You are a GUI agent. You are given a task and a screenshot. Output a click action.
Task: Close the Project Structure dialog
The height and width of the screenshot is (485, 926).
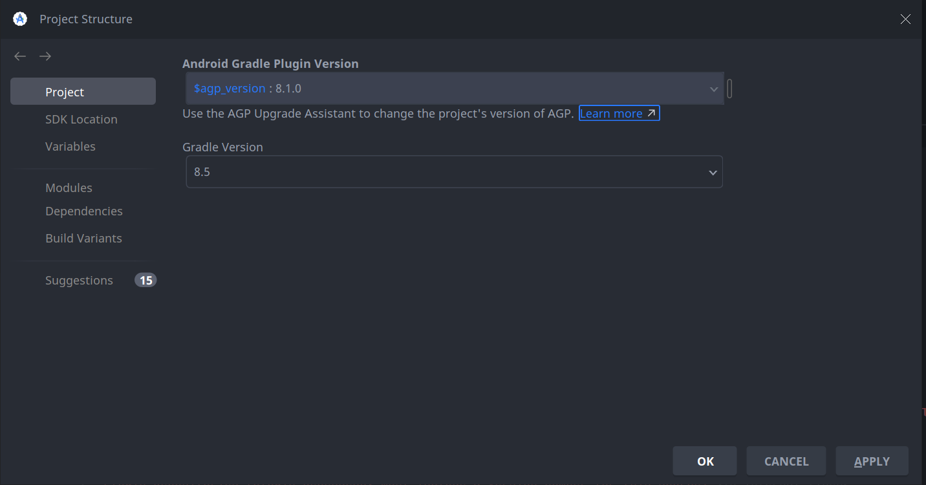coord(905,19)
